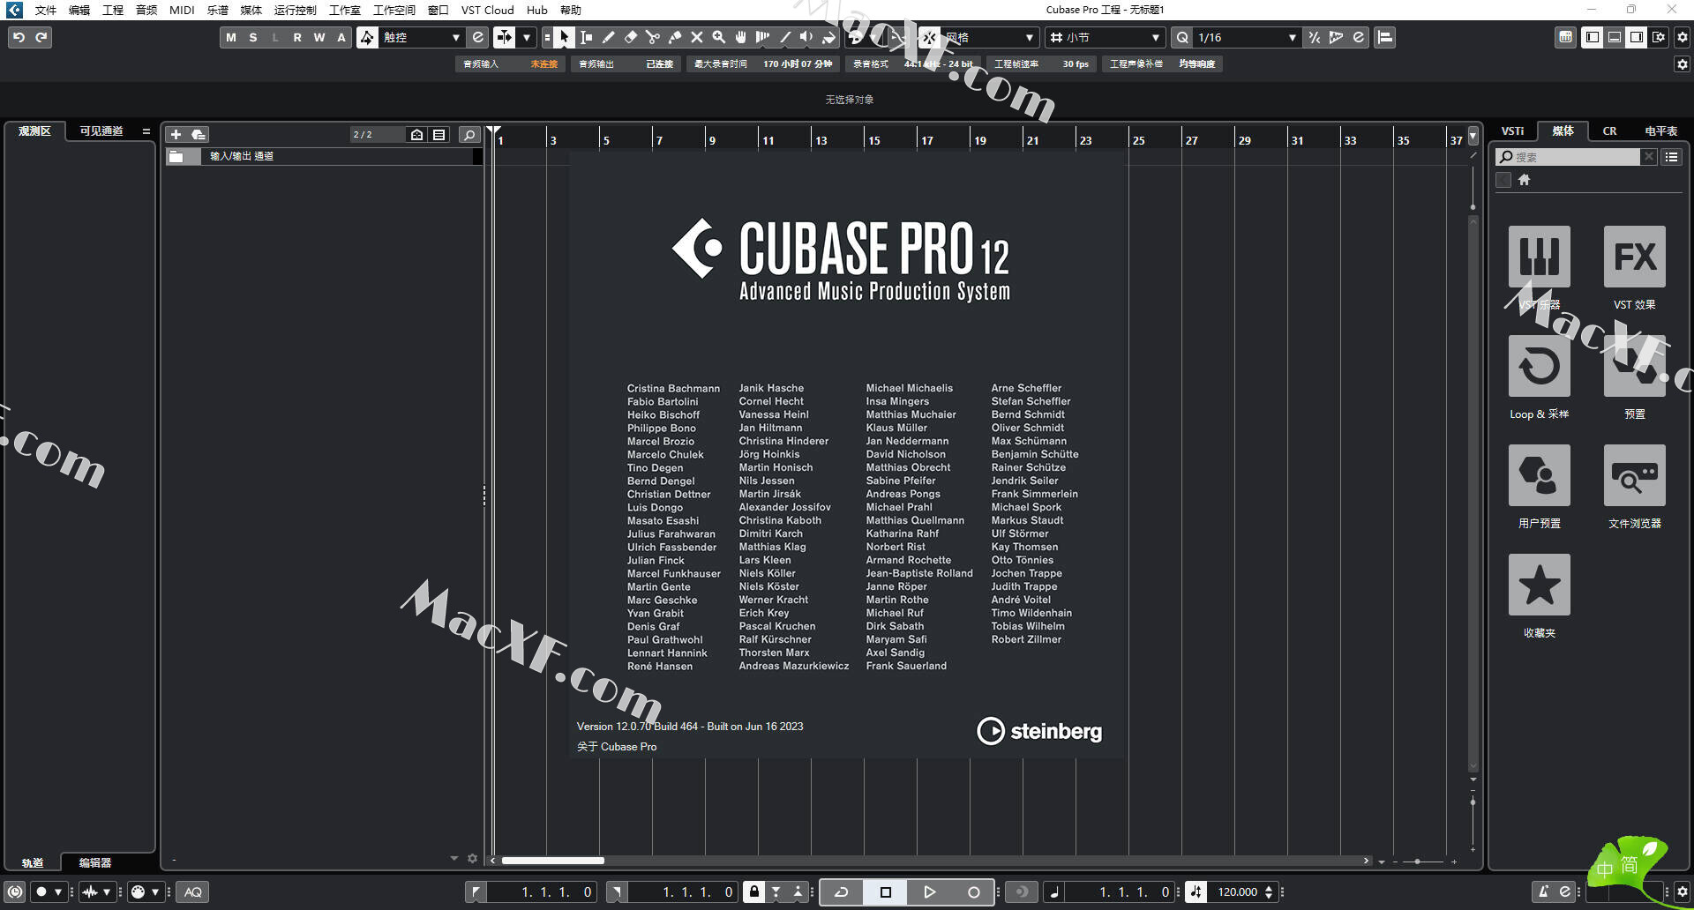Select the Play speaker tool
This screenshot has width=1694, height=910.
point(806,37)
